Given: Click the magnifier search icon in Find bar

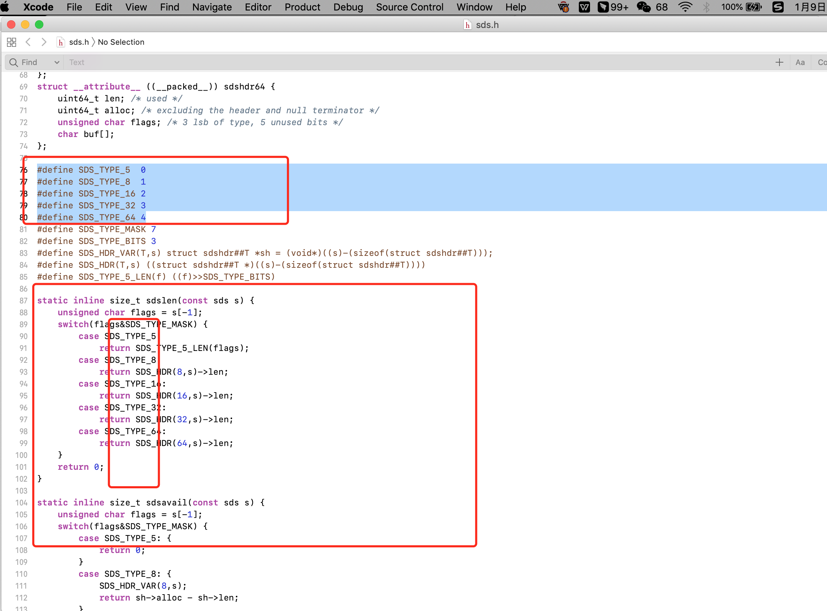Looking at the screenshot, I should tap(13, 63).
